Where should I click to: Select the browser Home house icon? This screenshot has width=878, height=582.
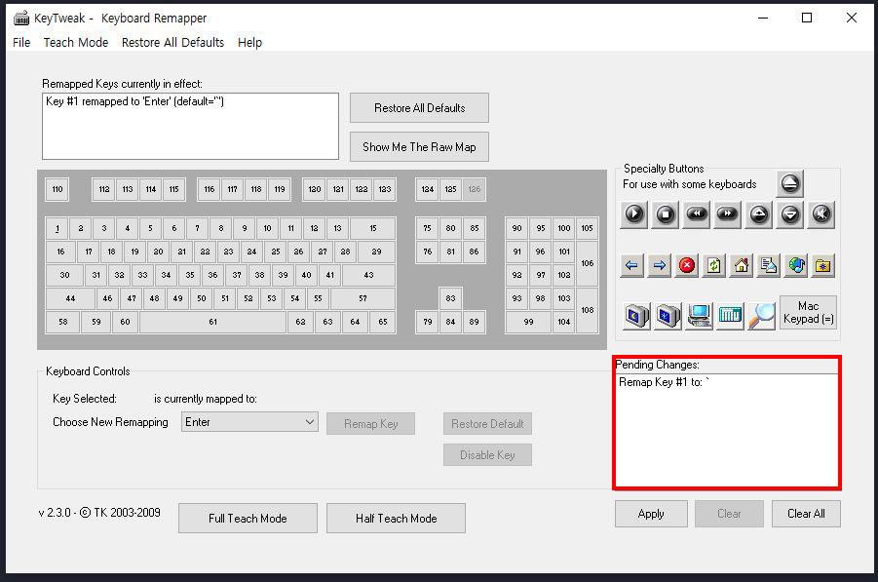(742, 265)
